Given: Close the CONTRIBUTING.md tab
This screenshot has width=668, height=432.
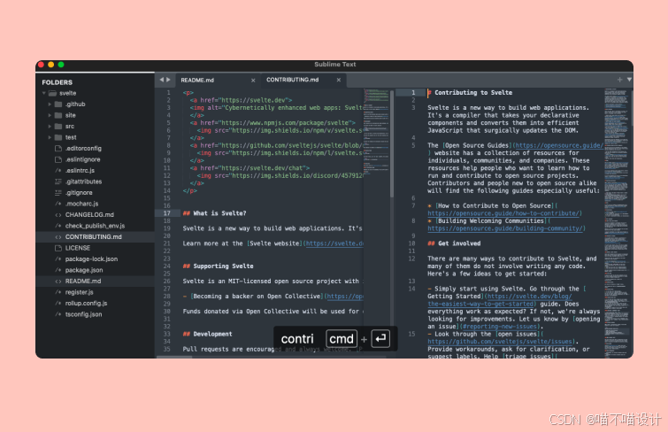Looking at the screenshot, I should pos(339,80).
